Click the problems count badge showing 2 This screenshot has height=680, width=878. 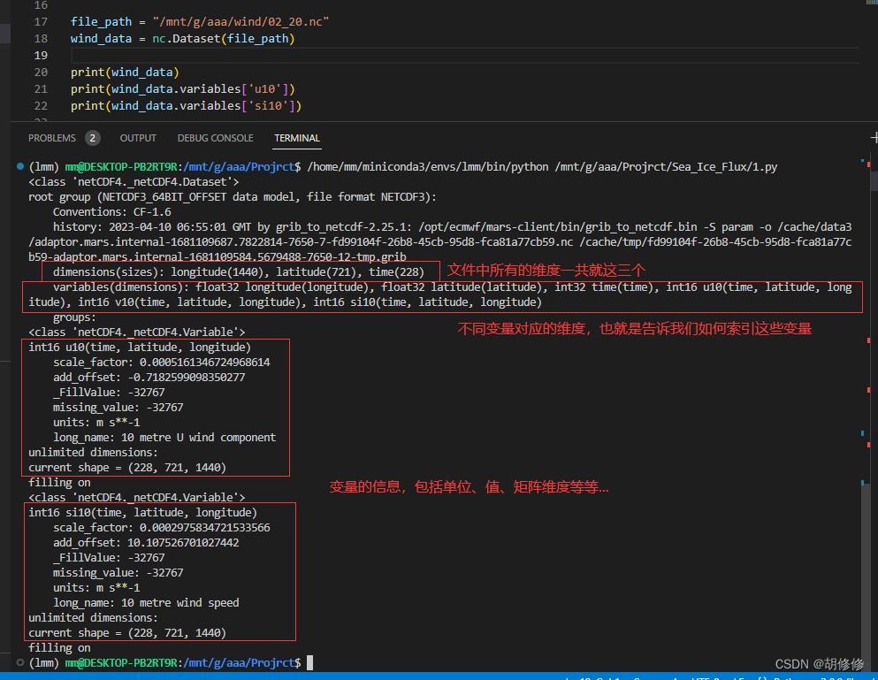92,138
